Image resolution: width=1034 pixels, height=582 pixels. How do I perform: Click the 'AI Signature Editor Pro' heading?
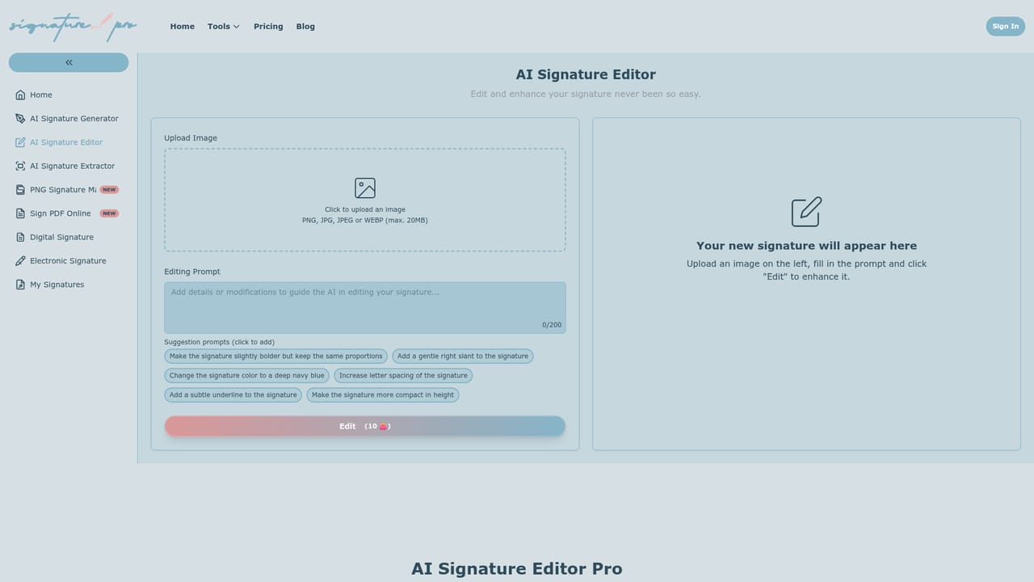[517, 568]
